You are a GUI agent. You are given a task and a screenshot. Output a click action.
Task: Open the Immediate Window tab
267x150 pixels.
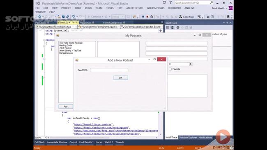57,142
